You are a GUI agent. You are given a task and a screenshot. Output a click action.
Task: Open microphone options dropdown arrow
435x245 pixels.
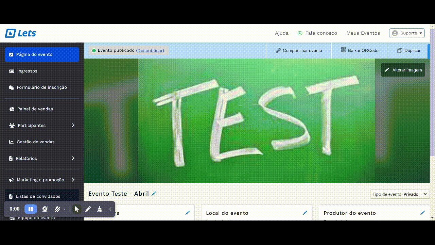[64, 209]
